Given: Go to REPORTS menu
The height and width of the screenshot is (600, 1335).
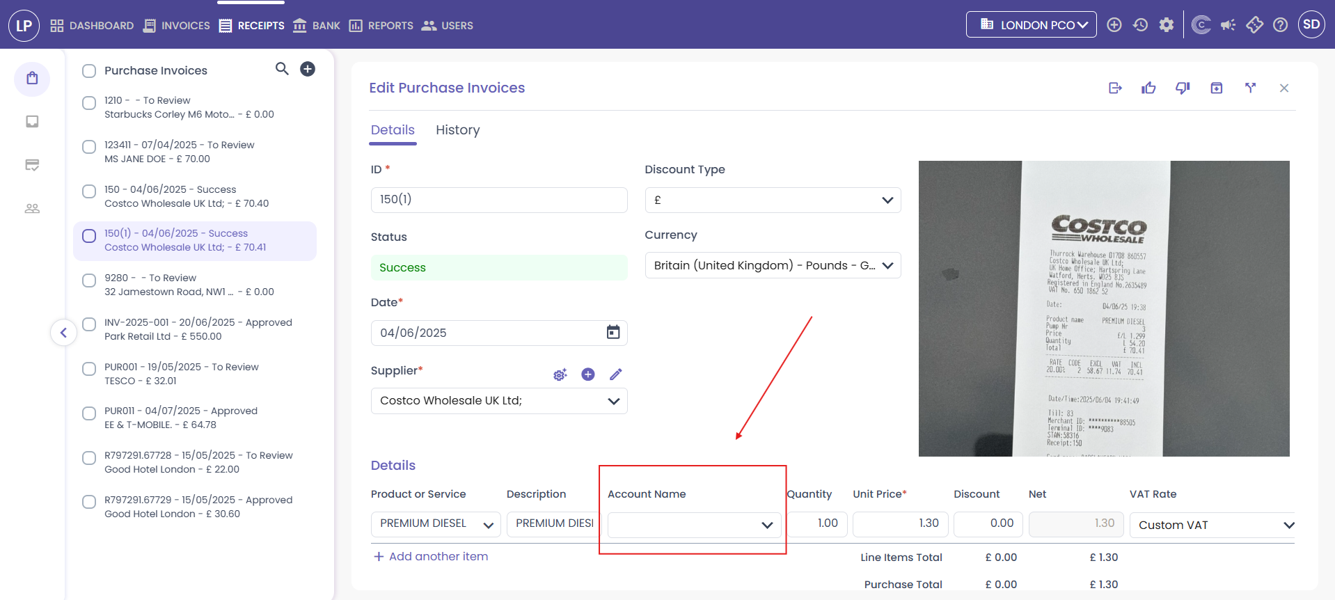Looking at the screenshot, I should [x=381, y=26].
